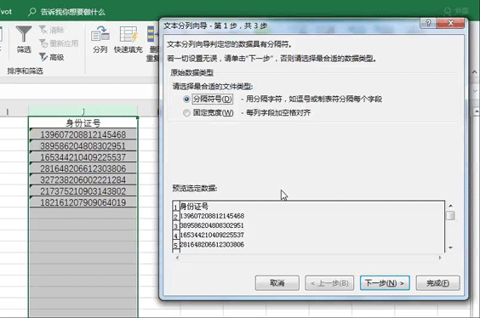Click preview horizontal scroll left arrow

pos(177,258)
